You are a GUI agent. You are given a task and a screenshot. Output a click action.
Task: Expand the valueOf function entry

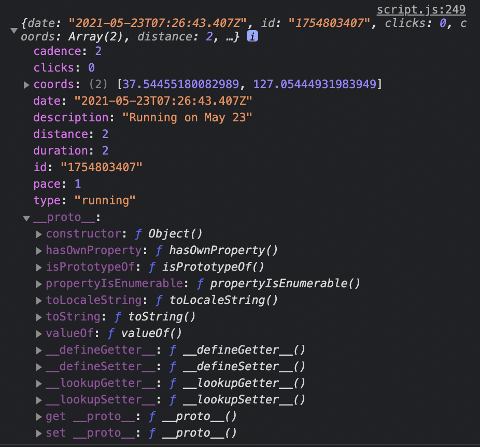click(39, 333)
